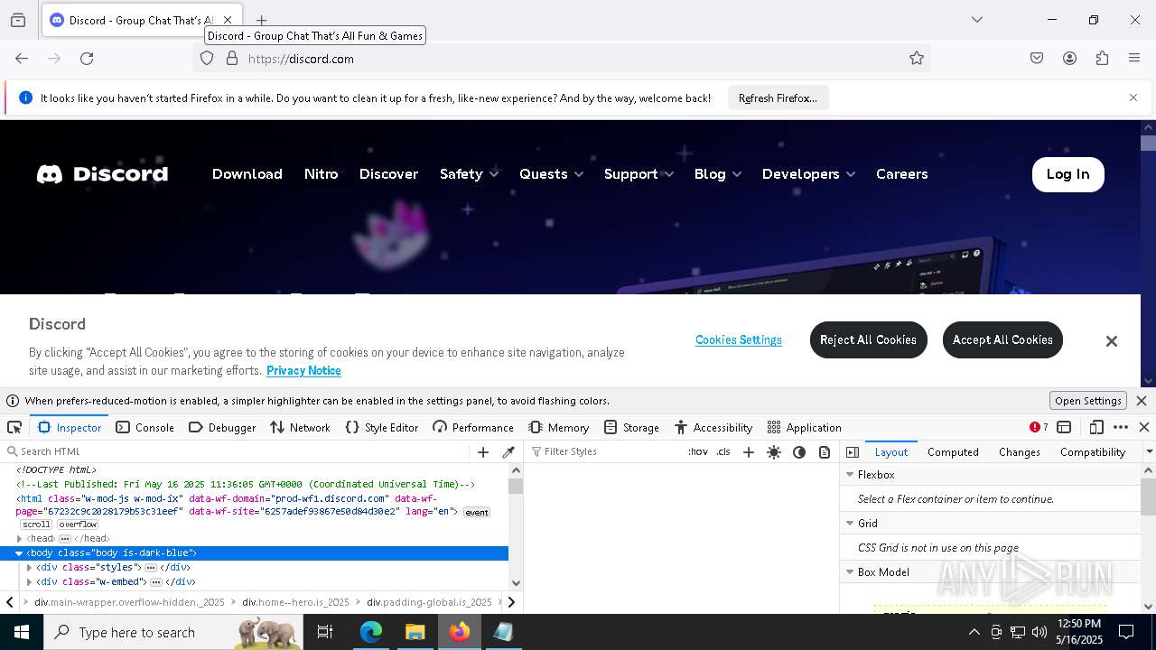Switch sidebar to Computed tab
1156x650 pixels.
[953, 452]
